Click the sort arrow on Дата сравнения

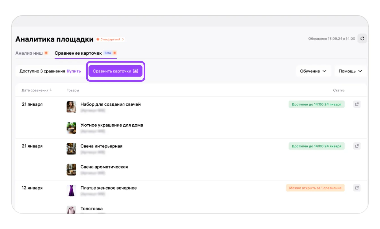pyautogui.click(x=51, y=90)
